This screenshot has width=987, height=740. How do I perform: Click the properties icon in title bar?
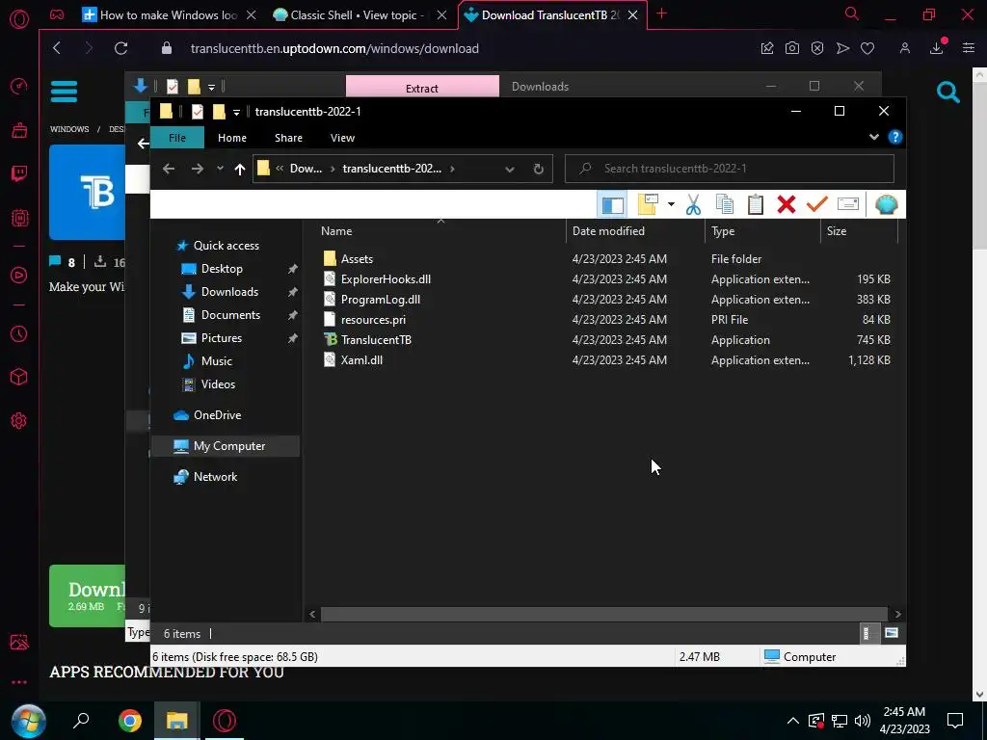coord(198,112)
